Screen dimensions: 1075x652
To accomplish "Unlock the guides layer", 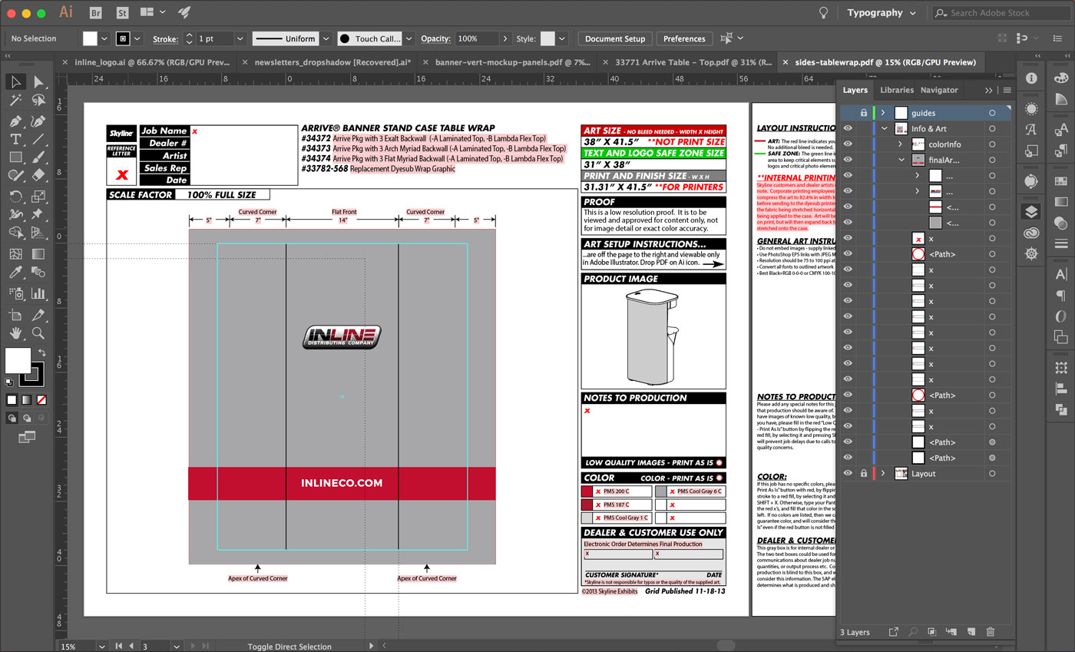I will (864, 113).
